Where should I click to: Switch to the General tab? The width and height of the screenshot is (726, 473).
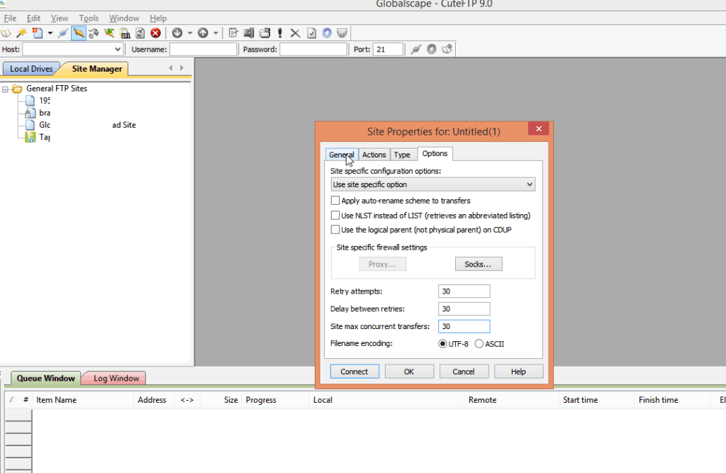tap(342, 155)
